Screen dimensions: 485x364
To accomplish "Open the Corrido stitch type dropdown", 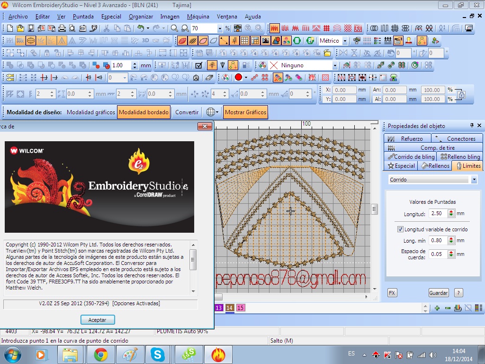I will pyautogui.click(x=474, y=180).
